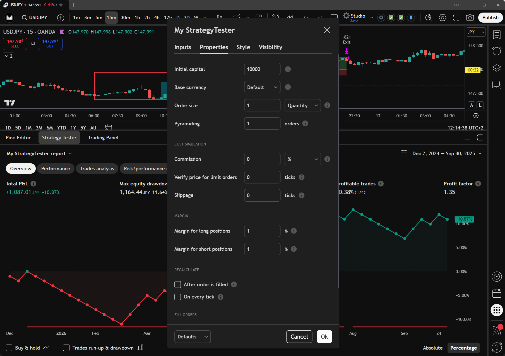Image resolution: width=505 pixels, height=356 pixels.
Task: Show info tooltip for Initial capital
Action: tap(288, 69)
